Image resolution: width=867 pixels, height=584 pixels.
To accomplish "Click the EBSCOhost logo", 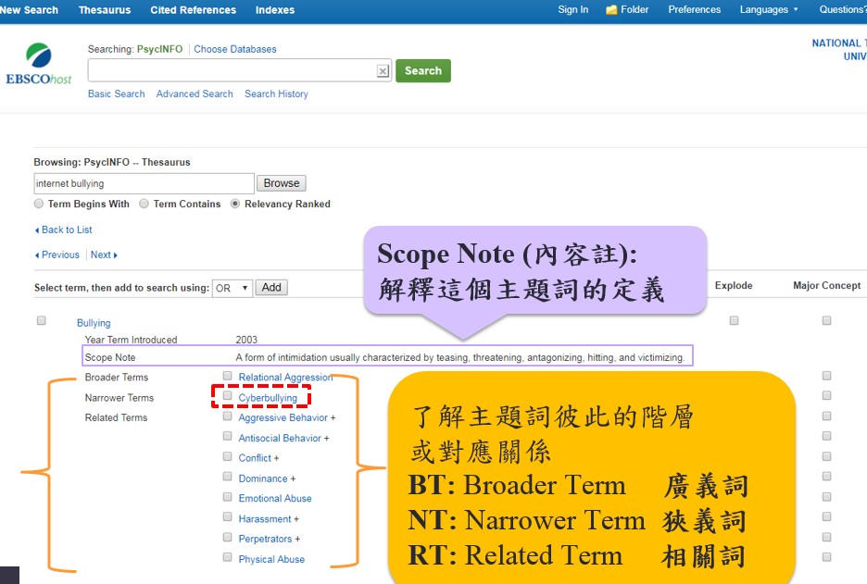I will tap(39, 64).
